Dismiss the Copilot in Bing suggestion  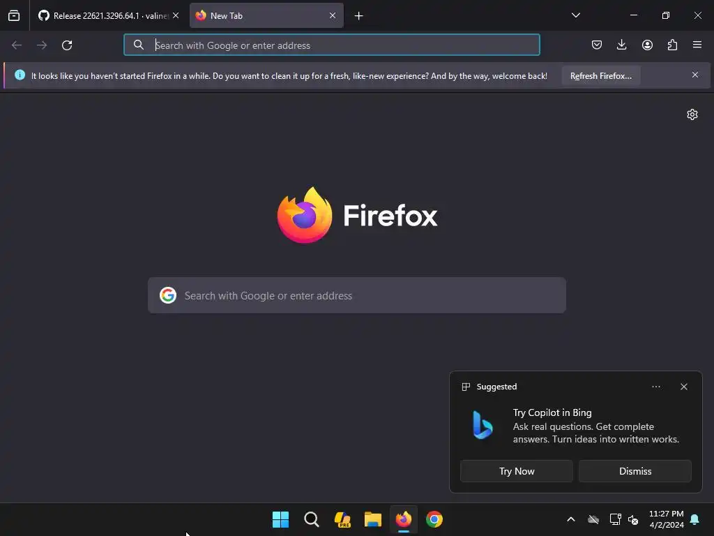[x=635, y=471]
